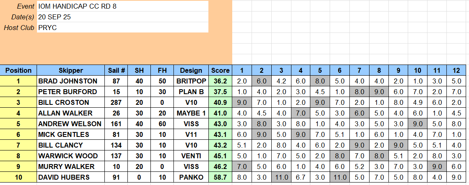Click the Score column header
This screenshot has height=185, width=469.
tap(220, 70)
